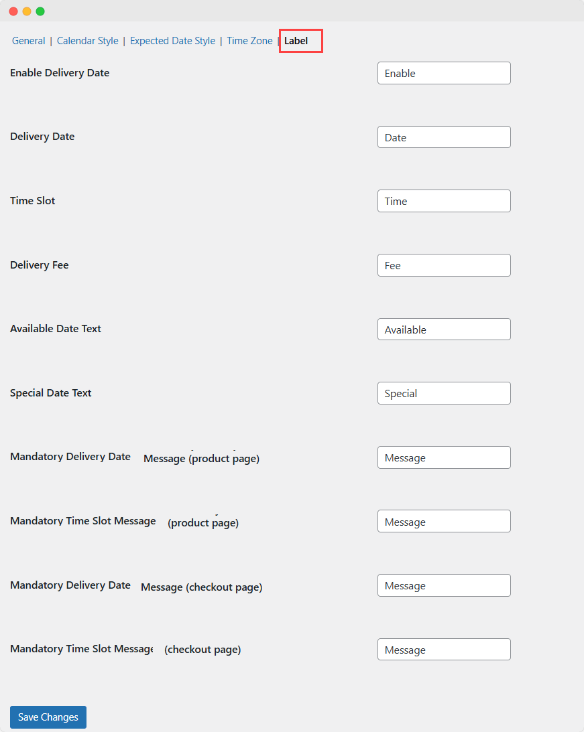The width and height of the screenshot is (584, 732).
Task: Click the yellow minimize window control
Action: [26, 11]
